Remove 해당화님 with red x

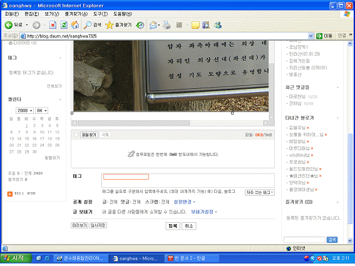308,141
